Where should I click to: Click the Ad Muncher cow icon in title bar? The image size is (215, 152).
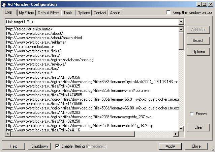point(4,4)
